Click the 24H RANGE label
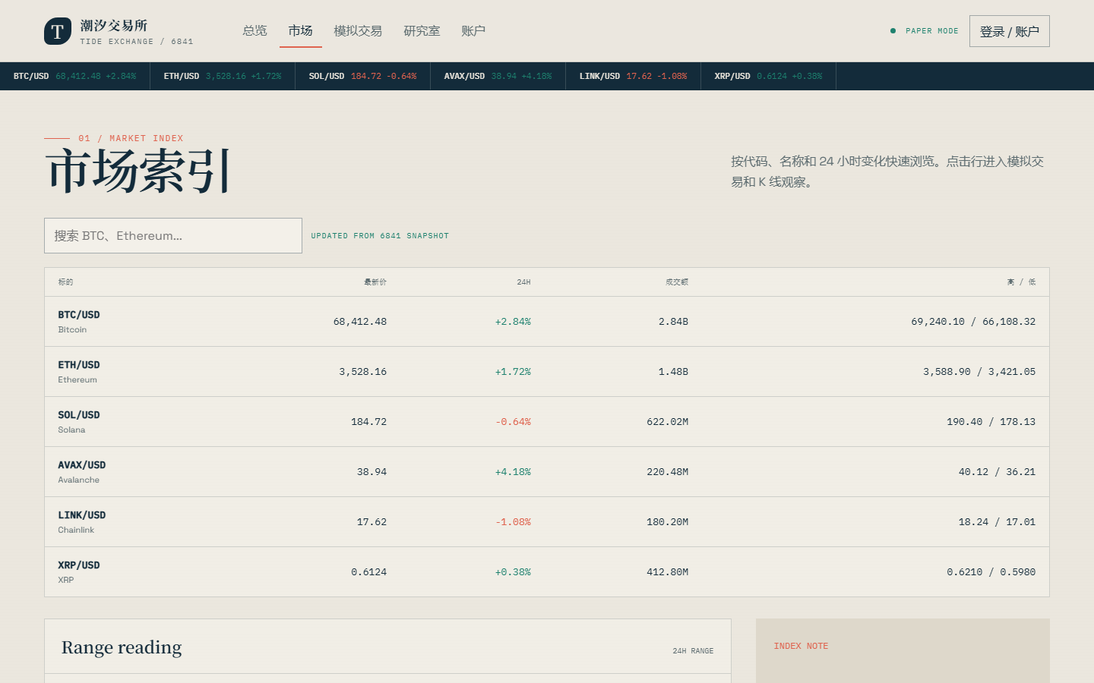 [693, 651]
